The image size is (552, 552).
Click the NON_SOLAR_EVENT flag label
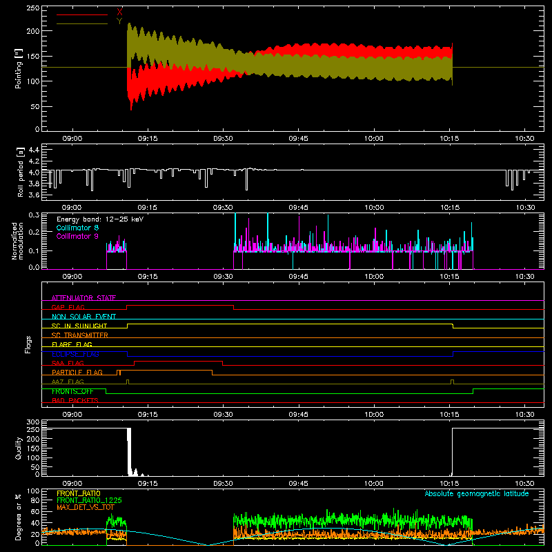tap(83, 317)
